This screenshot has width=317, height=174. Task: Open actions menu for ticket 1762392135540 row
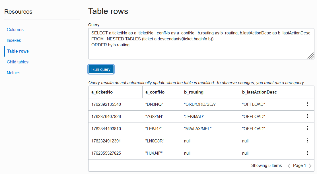[307, 104]
